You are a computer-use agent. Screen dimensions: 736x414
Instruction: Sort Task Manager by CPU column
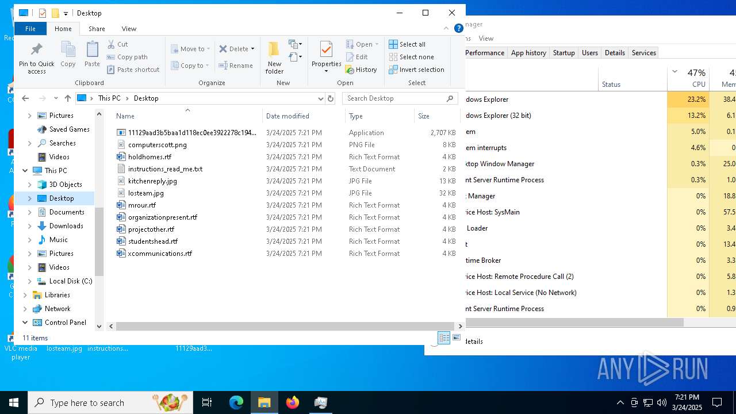688,78
